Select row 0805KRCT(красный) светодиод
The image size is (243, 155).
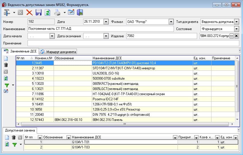coord(125,84)
